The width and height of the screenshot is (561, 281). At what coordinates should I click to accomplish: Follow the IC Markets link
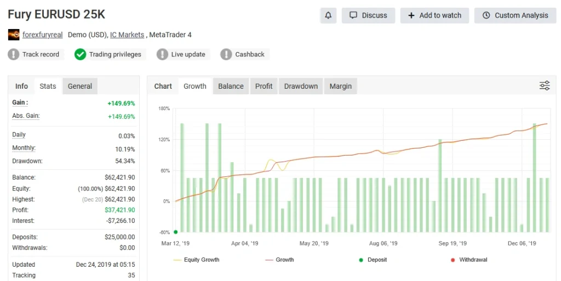click(127, 35)
